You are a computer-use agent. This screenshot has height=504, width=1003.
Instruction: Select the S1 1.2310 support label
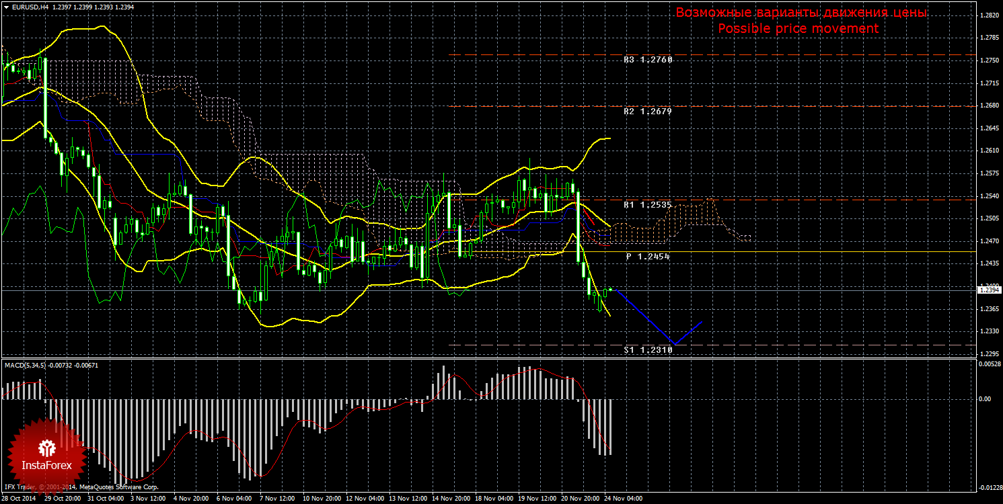pos(648,350)
